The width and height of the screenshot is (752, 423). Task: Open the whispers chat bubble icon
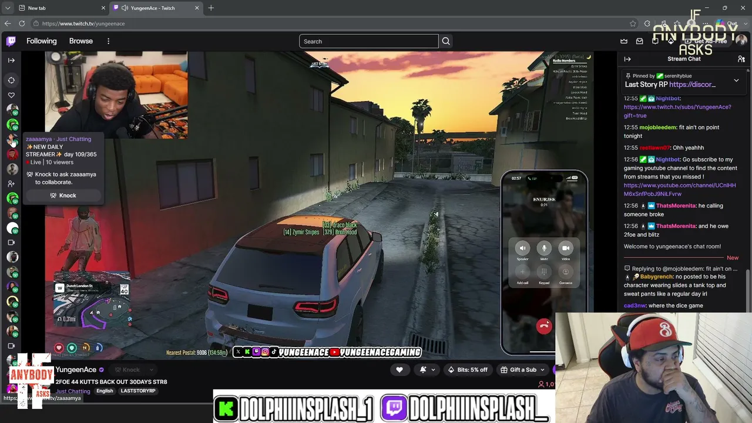[655, 41]
